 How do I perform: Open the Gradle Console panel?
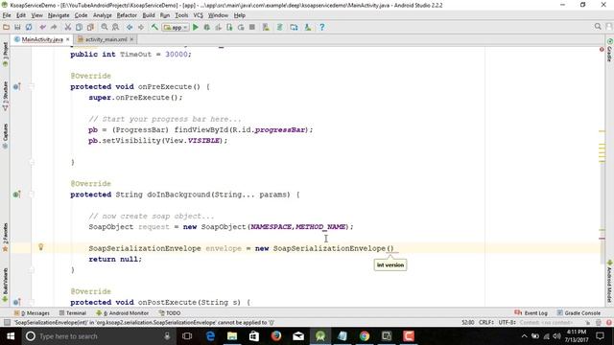pos(579,313)
